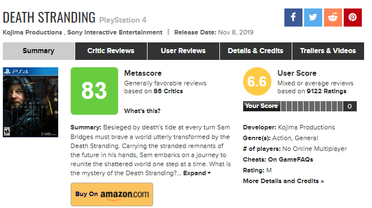This screenshot has height=208, width=372.
Task: Open the Details & Credits tab
Action: tap(256, 51)
